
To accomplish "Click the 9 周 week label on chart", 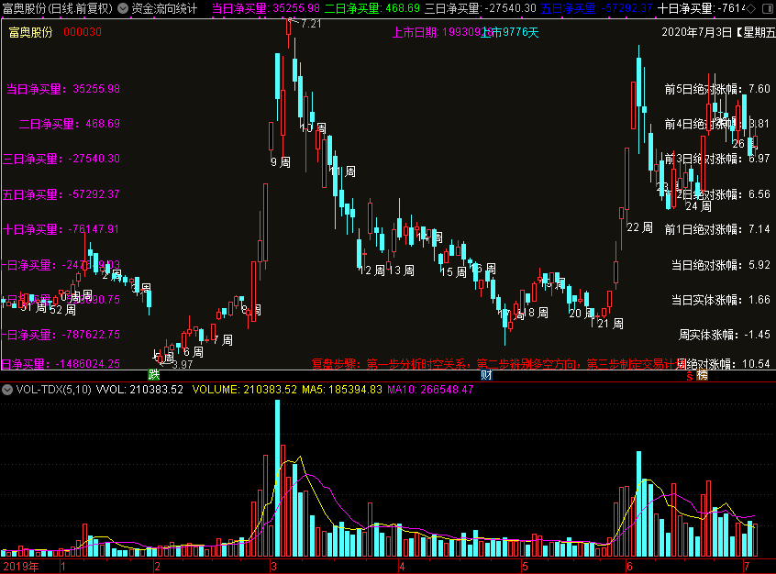I will pyautogui.click(x=281, y=162).
